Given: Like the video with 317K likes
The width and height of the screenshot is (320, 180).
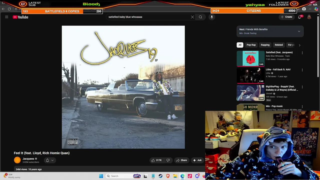Looking at the screenshot, I should [156, 160].
